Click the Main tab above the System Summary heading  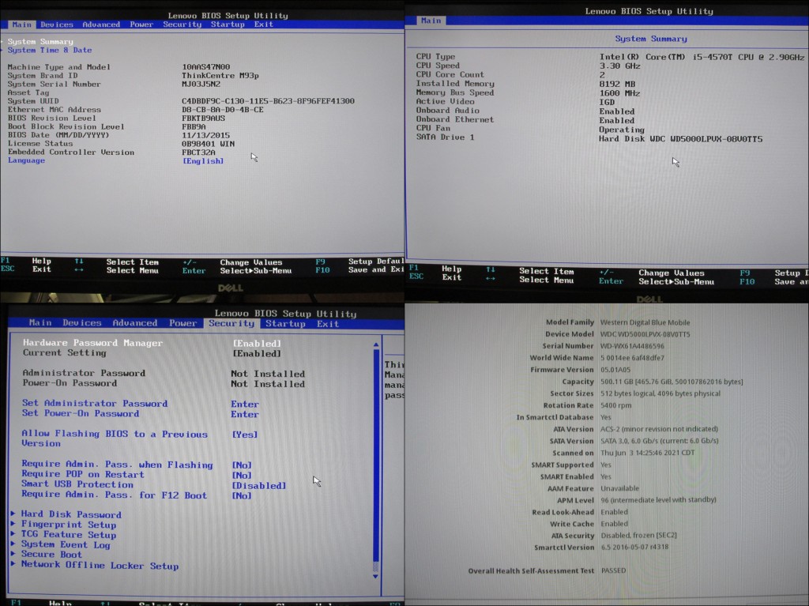pyautogui.click(x=431, y=20)
